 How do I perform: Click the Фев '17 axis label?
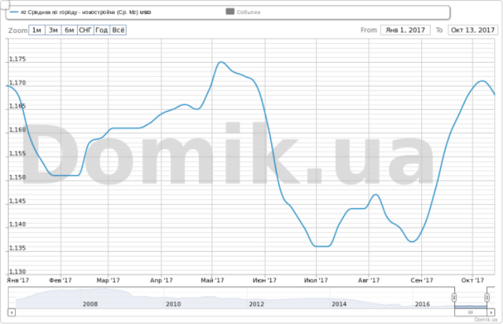click(x=60, y=280)
